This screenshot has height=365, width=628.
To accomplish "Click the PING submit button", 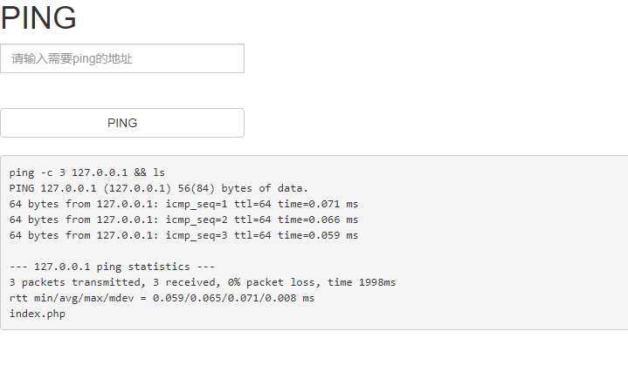I will pyautogui.click(x=122, y=123).
